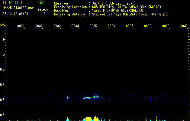
Task: Click the long meteor echo near 0835
Action: click(90, 97)
